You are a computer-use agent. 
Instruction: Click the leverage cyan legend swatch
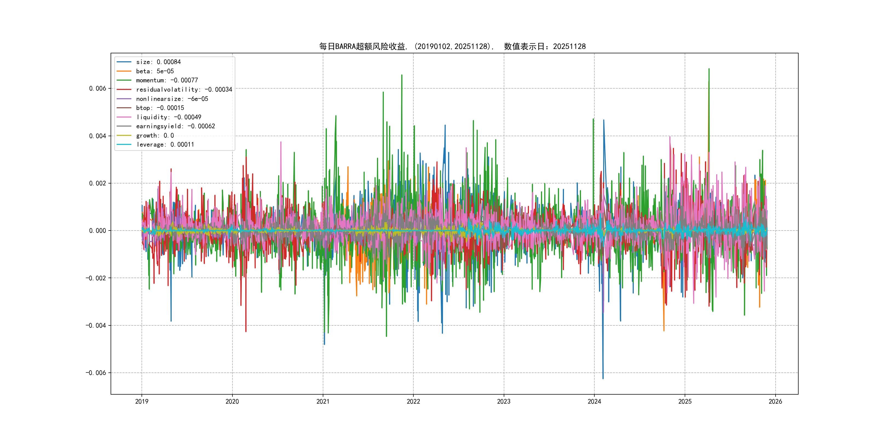124,144
